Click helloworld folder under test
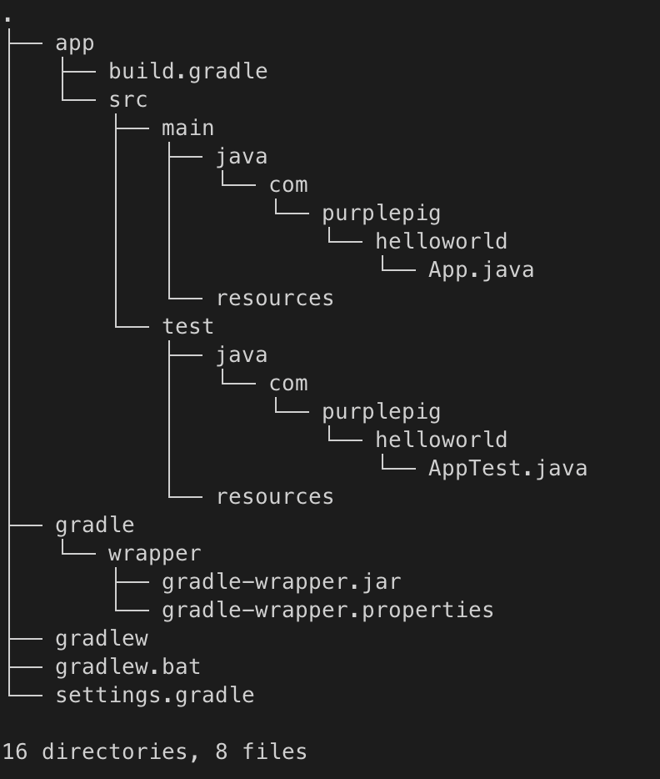660x779 pixels. pos(441,440)
